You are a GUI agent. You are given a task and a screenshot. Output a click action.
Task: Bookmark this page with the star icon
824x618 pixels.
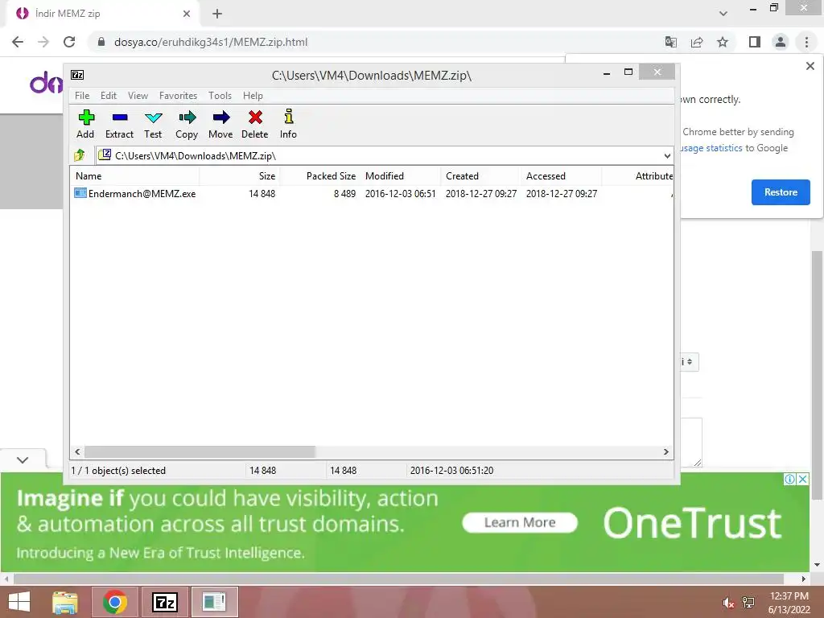[723, 42]
